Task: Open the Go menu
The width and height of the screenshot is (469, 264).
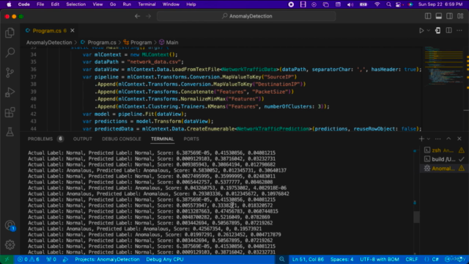Action: [113, 4]
